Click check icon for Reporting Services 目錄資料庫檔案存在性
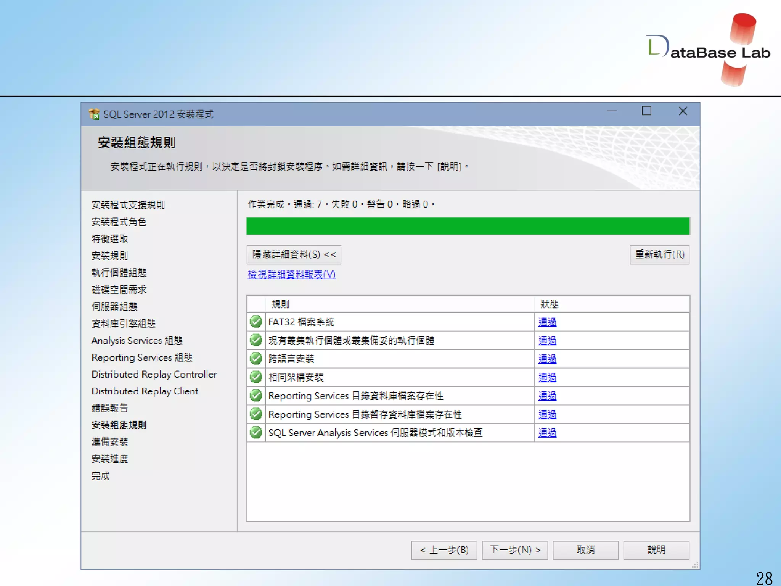The width and height of the screenshot is (781, 586). [256, 395]
